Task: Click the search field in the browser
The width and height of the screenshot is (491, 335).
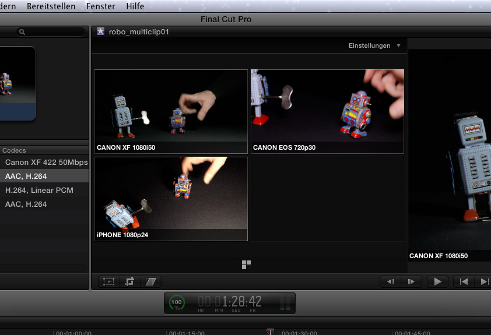Action: pyautogui.click(x=52, y=32)
